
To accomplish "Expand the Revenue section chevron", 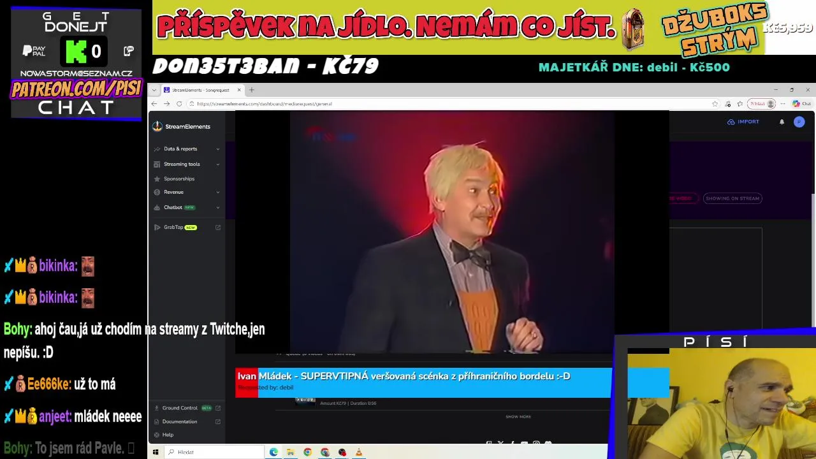I will [x=217, y=192].
